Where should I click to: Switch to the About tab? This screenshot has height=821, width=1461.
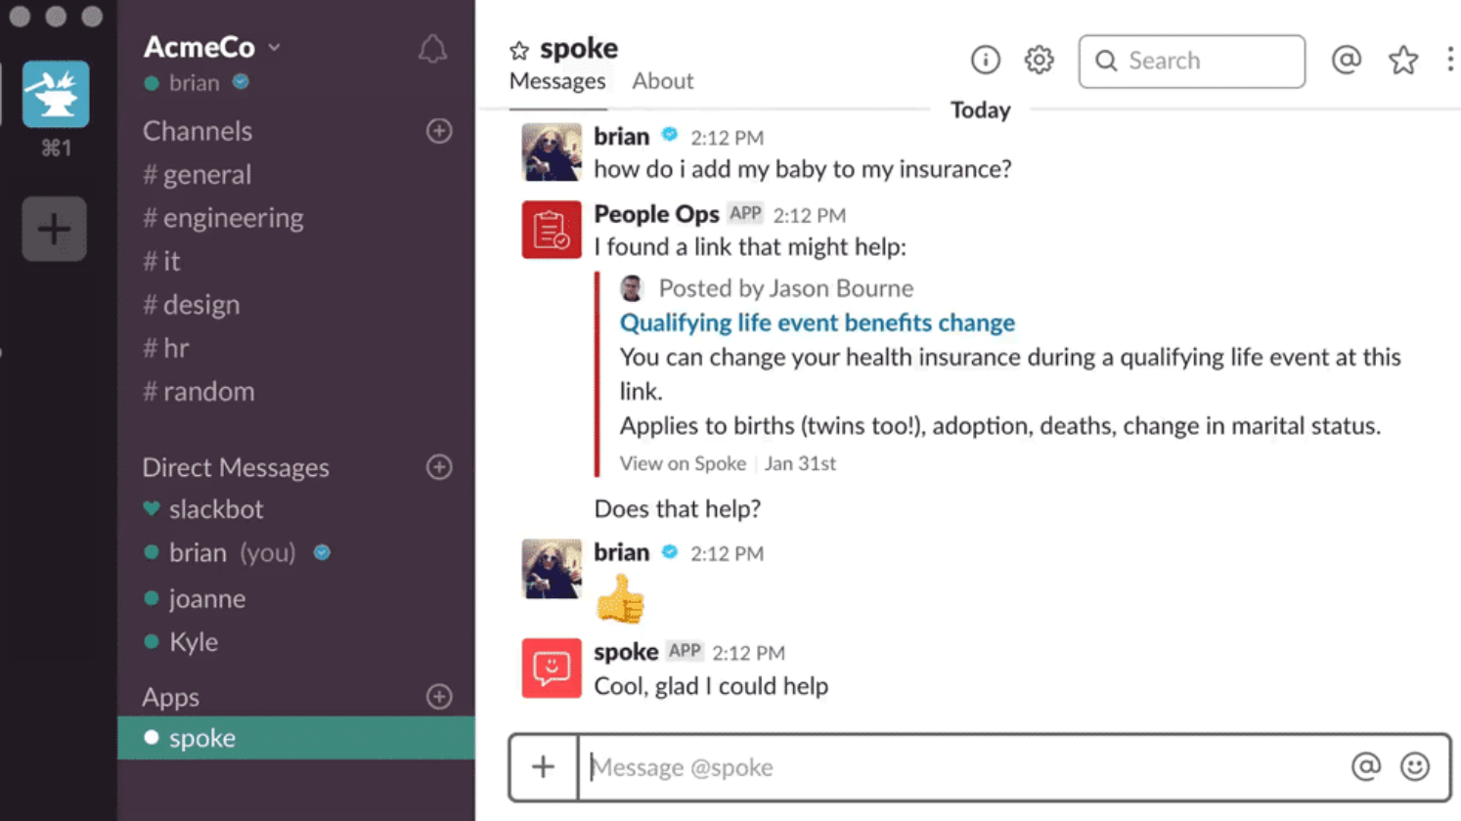662,81
